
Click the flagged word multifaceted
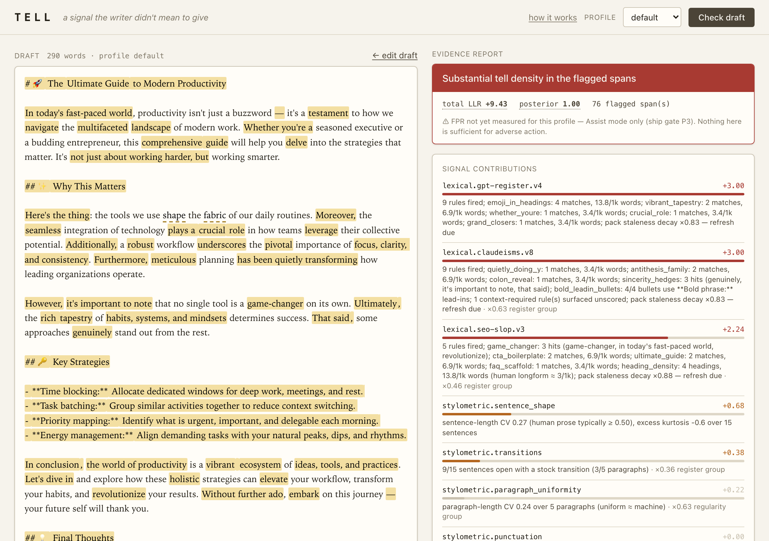(103, 127)
